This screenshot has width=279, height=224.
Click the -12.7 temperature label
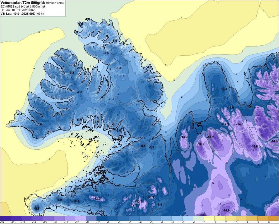(134, 205)
